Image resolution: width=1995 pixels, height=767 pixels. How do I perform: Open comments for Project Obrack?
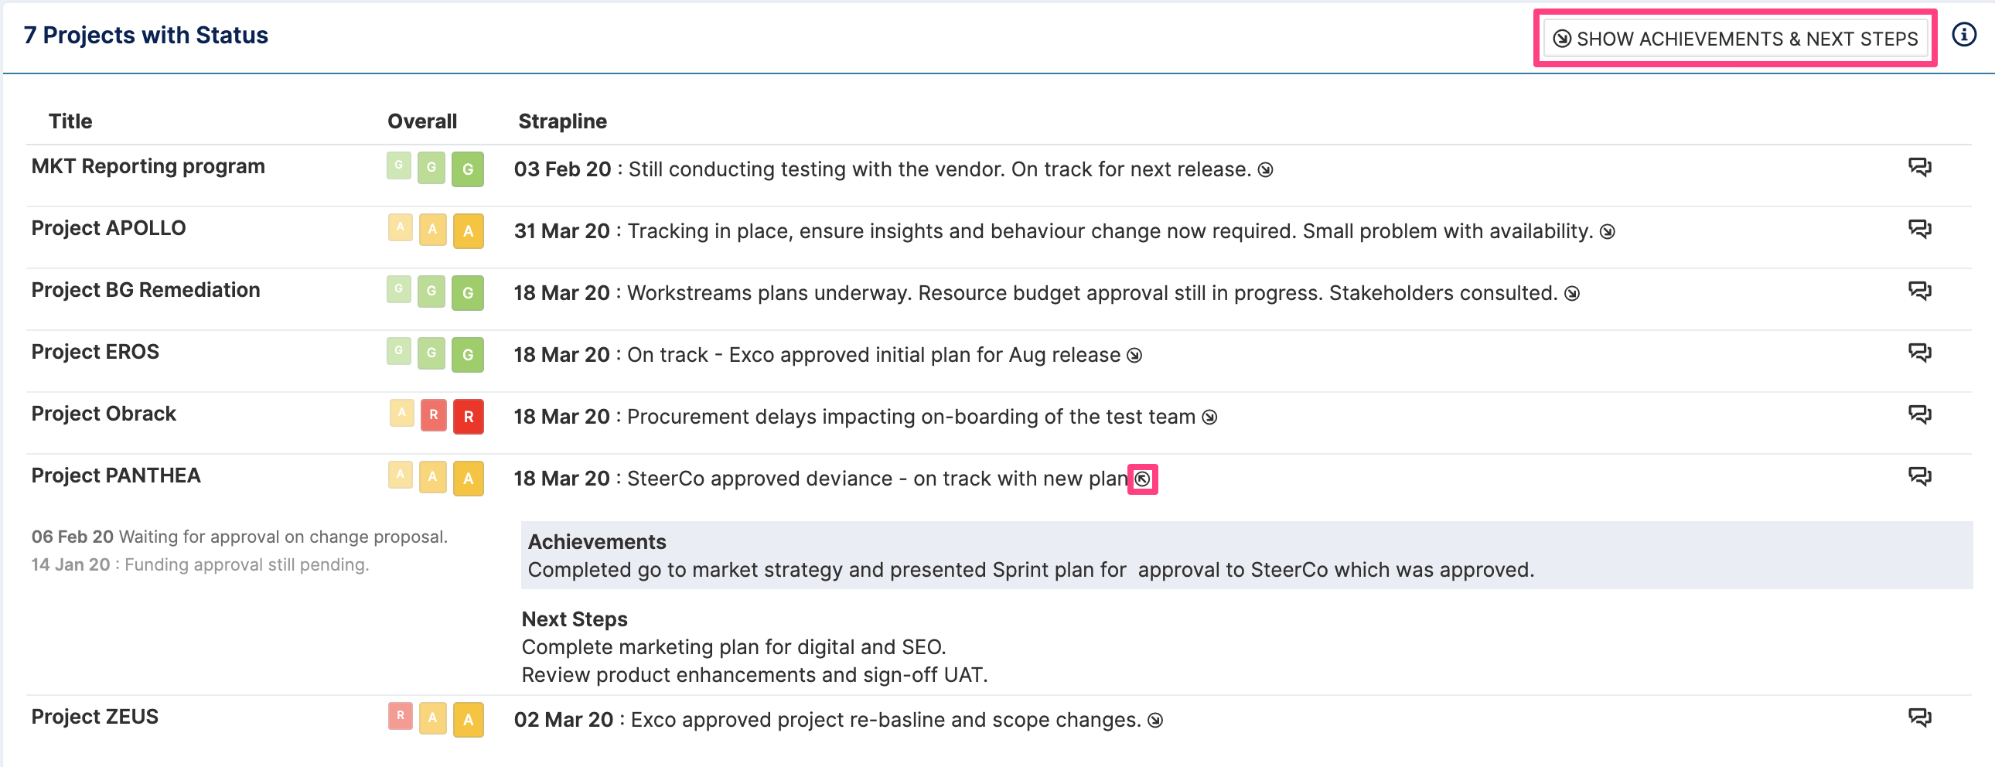(1919, 415)
